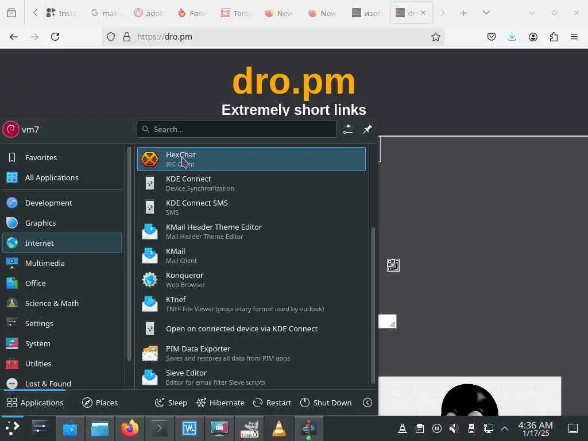The width and height of the screenshot is (588, 441).
Task: Click the vm7 user avatar
Action: pyautogui.click(x=11, y=129)
